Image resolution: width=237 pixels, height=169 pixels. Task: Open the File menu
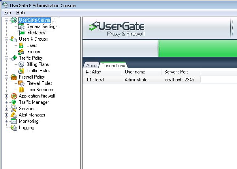click(8, 13)
